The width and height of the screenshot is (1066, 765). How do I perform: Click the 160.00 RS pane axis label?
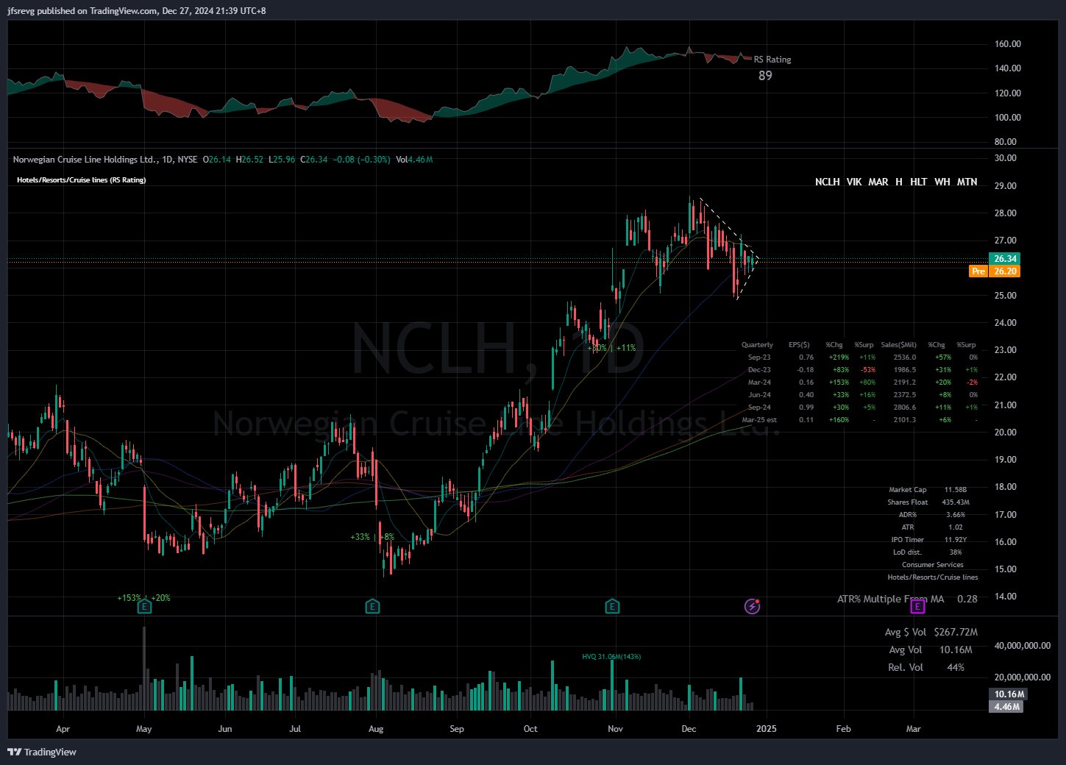click(x=1008, y=44)
